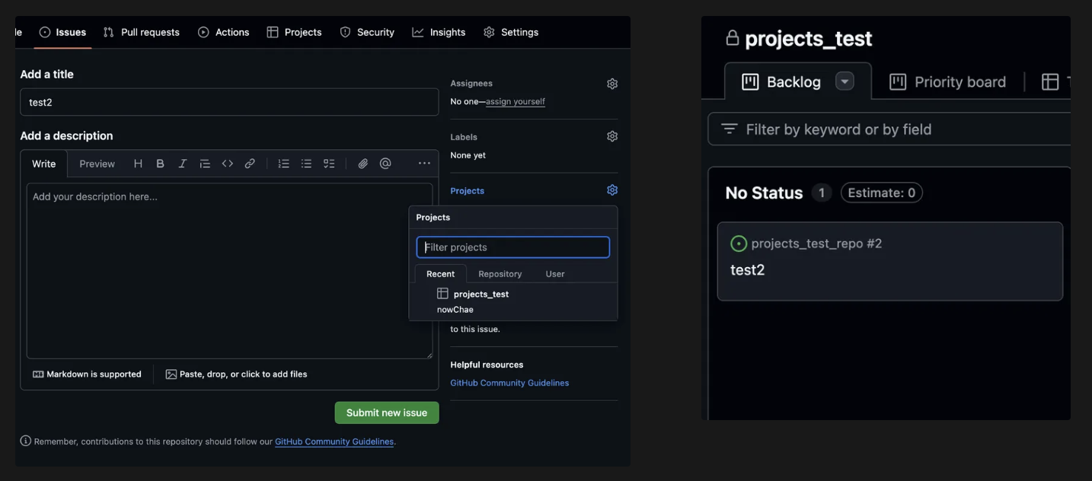
Task: Open the test2 issue card
Action: click(x=889, y=261)
